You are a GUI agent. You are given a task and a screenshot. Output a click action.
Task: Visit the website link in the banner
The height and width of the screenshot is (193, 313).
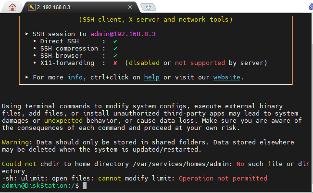pos(227,77)
